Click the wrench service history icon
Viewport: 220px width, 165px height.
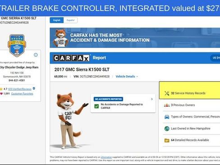167,93
